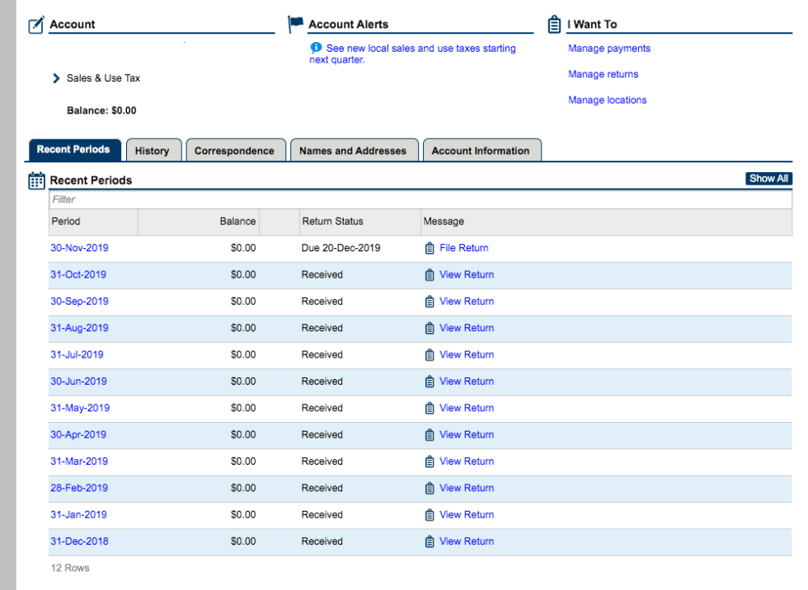Click clipboard icon in the 31-Dec-2018 row
808x590 pixels.
[429, 541]
